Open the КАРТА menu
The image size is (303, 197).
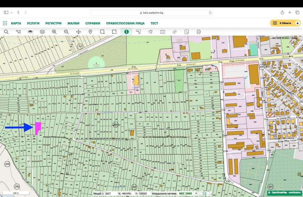click(x=16, y=23)
